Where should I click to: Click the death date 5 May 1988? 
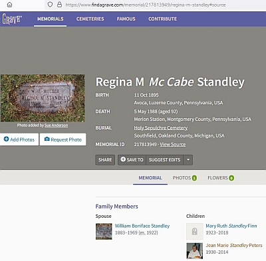tap(146, 112)
